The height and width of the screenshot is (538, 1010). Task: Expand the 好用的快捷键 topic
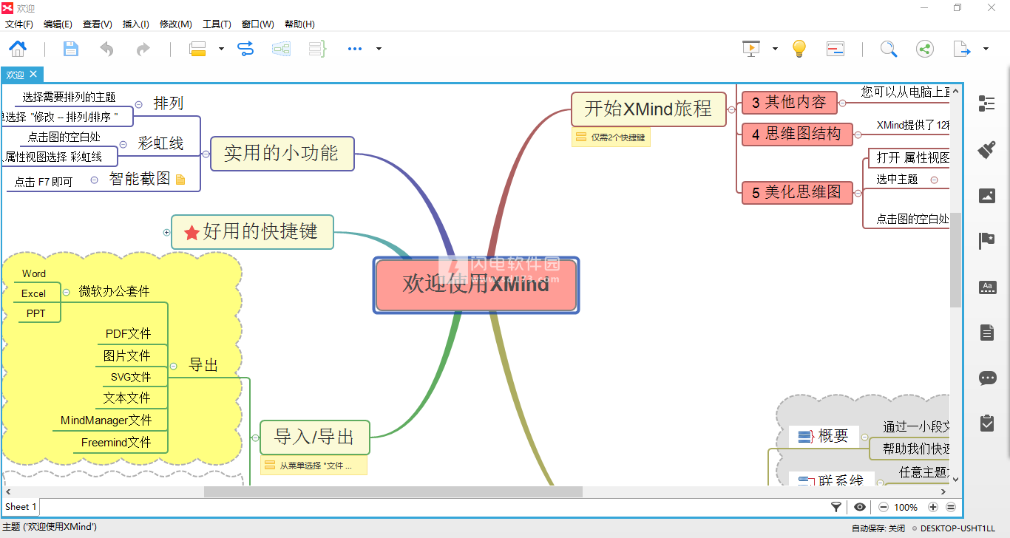[x=166, y=232]
